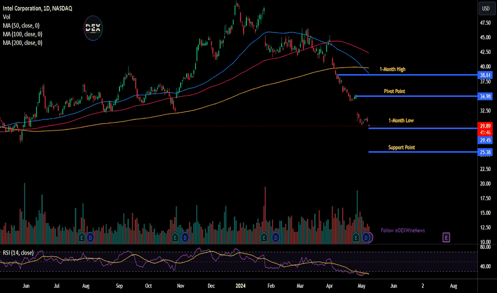Click the 47.50 price scale value

[x=485, y=23]
